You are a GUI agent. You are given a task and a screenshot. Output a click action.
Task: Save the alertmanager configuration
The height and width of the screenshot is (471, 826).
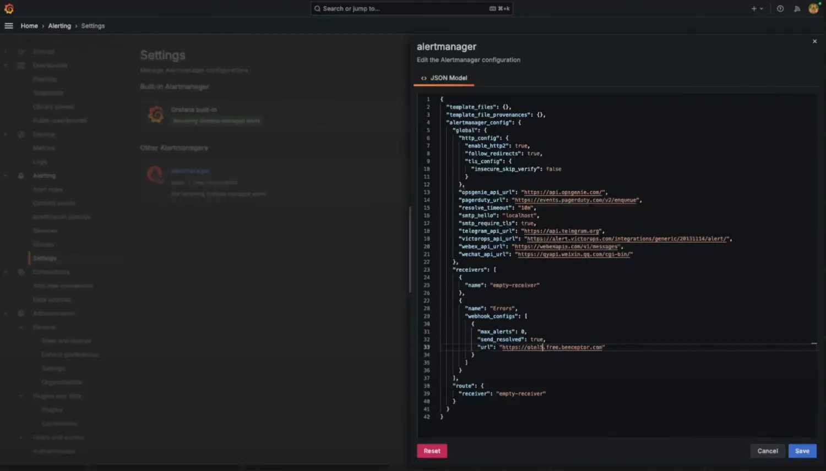pos(802,451)
